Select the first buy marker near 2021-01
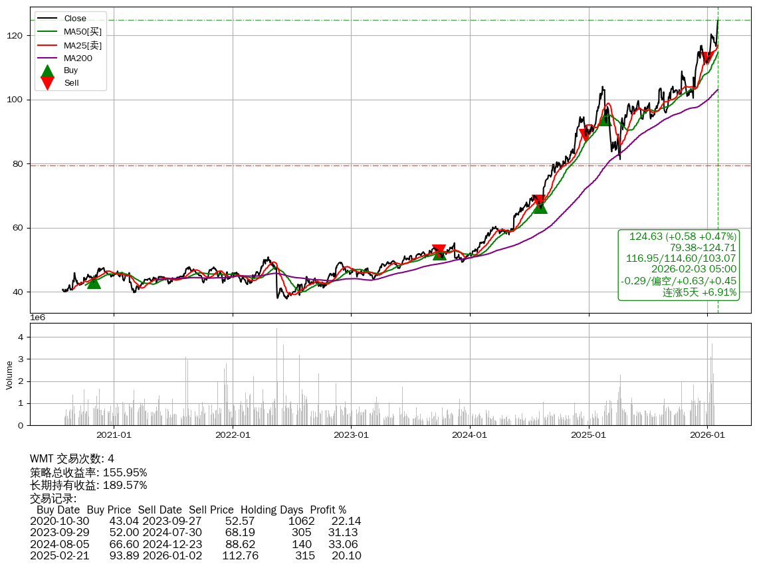Screen dimensions: 757x568 point(94,282)
